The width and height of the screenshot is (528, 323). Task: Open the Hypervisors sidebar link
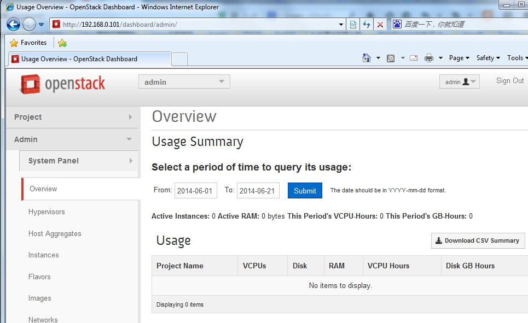pos(47,212)
